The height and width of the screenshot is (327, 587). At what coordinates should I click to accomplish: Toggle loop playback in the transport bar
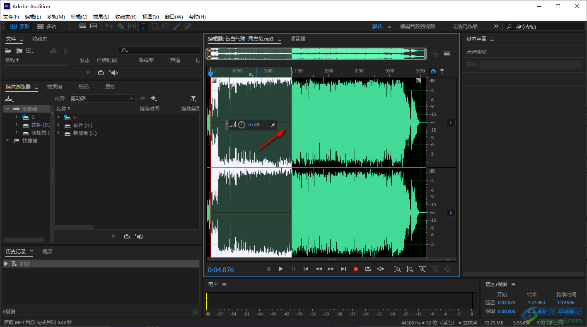tap(368, 269)
